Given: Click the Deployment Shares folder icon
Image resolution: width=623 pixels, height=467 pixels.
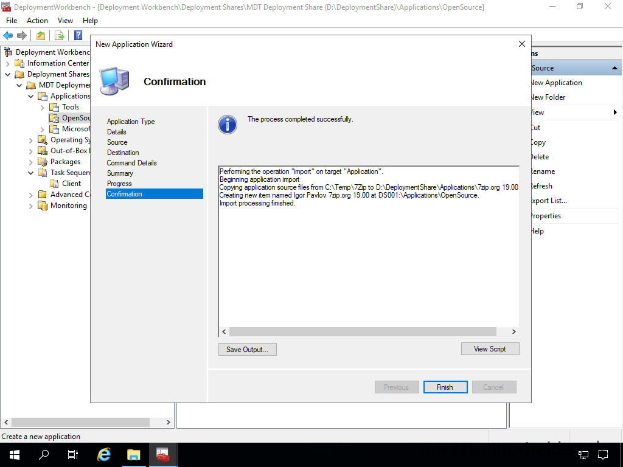Looking at the screenshot, I should coord(19,74).
